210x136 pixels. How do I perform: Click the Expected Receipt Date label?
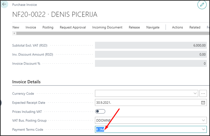click(29, 103)
